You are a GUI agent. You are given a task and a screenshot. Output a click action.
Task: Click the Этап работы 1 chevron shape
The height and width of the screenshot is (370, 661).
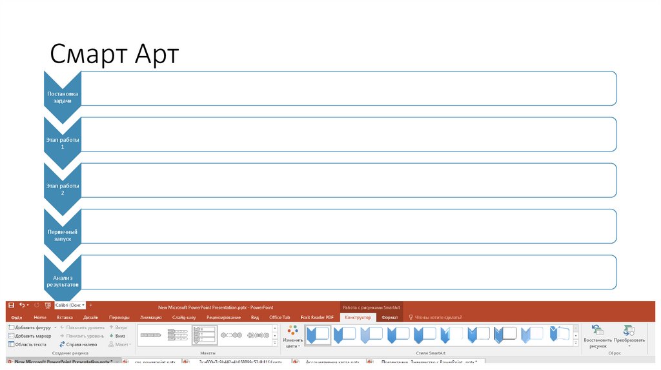[x=63, y=143]
